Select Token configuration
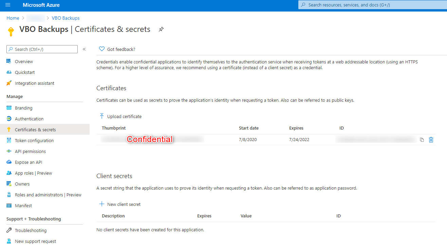The width and height of the screenshot is (447, 252). 34,141
